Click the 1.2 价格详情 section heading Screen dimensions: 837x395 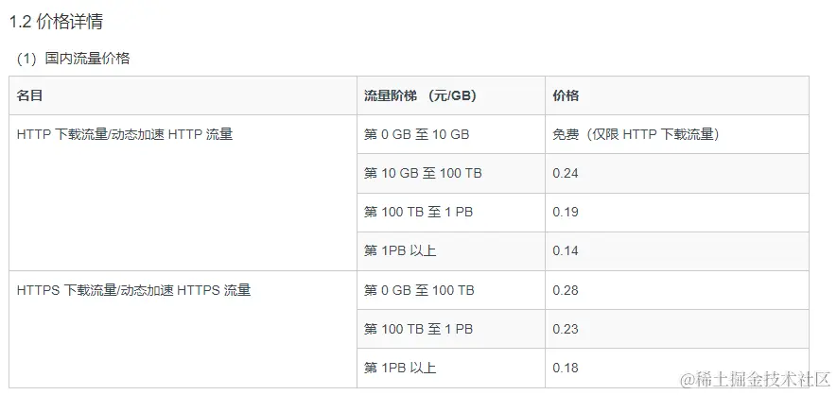click(57, 22)
